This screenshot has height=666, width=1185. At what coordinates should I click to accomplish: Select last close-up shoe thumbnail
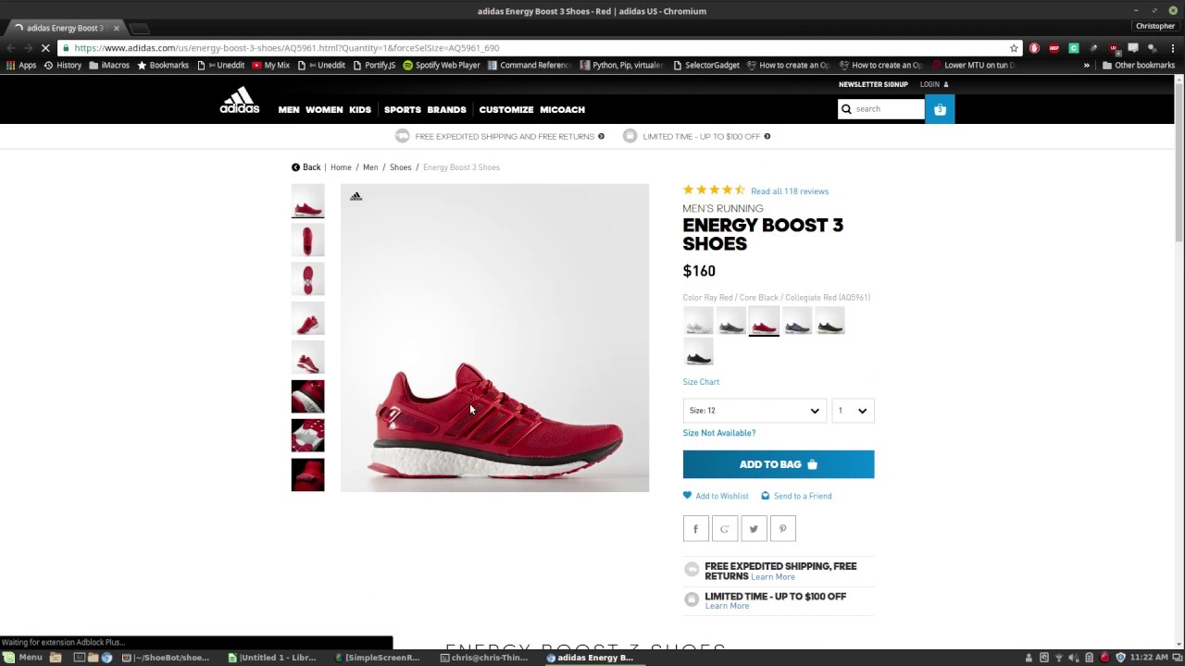pyautogui.click(x=308, y=475)
